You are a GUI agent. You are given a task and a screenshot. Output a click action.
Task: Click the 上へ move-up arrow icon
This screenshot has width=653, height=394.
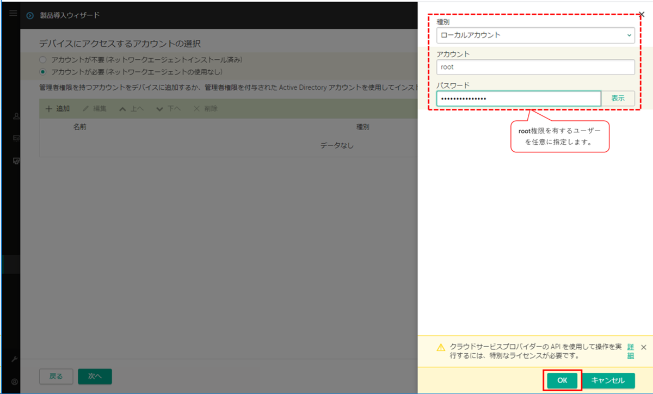125,108
